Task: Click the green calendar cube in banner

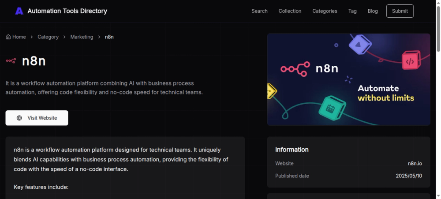Action: (x=332, y=108)
